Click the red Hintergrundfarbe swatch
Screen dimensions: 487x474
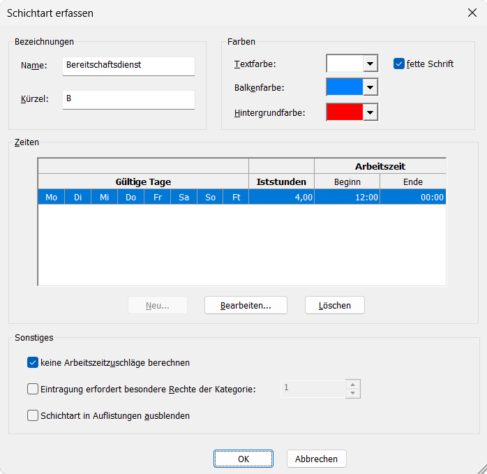345,112
